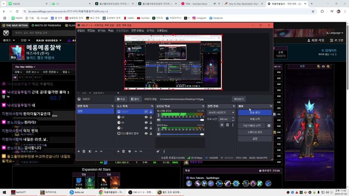Switch to the YouTube Music browser tab
349x196 pixels.
click(x=197, y=4)
